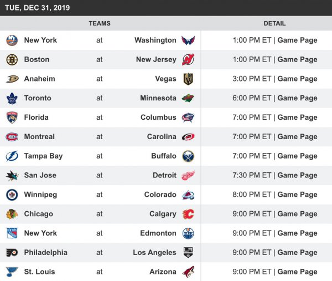Click the Minnesota Wild logo
332x281 pixels.
click(188, 98)
